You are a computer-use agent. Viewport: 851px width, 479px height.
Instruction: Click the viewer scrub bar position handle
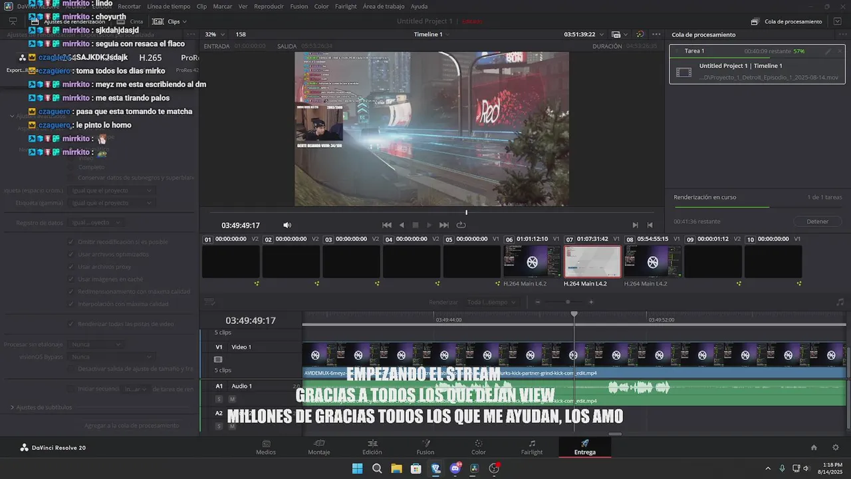[466, 212]
